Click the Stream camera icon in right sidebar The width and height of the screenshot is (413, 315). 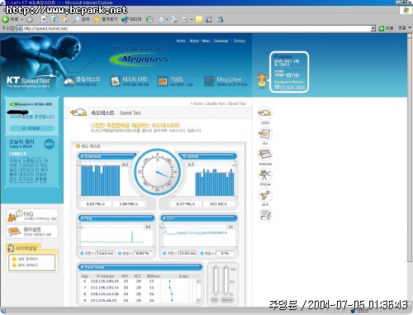(x=265, y=175)
